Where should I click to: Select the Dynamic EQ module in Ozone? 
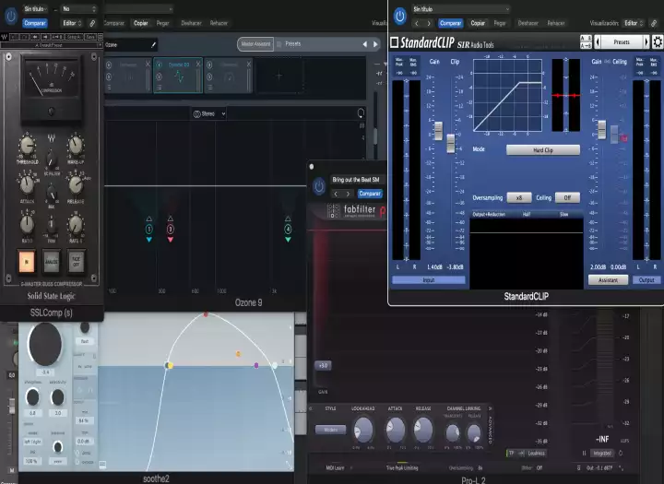pyautogui.click(x=179, y=75)
